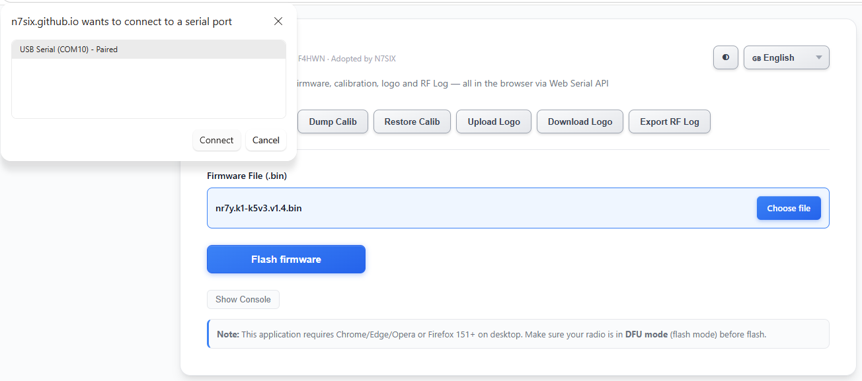This screenshot has width=862, height=381.
Task: Click the DFU mode text in note
Action: pyautogui.click(x=646, y=334)
